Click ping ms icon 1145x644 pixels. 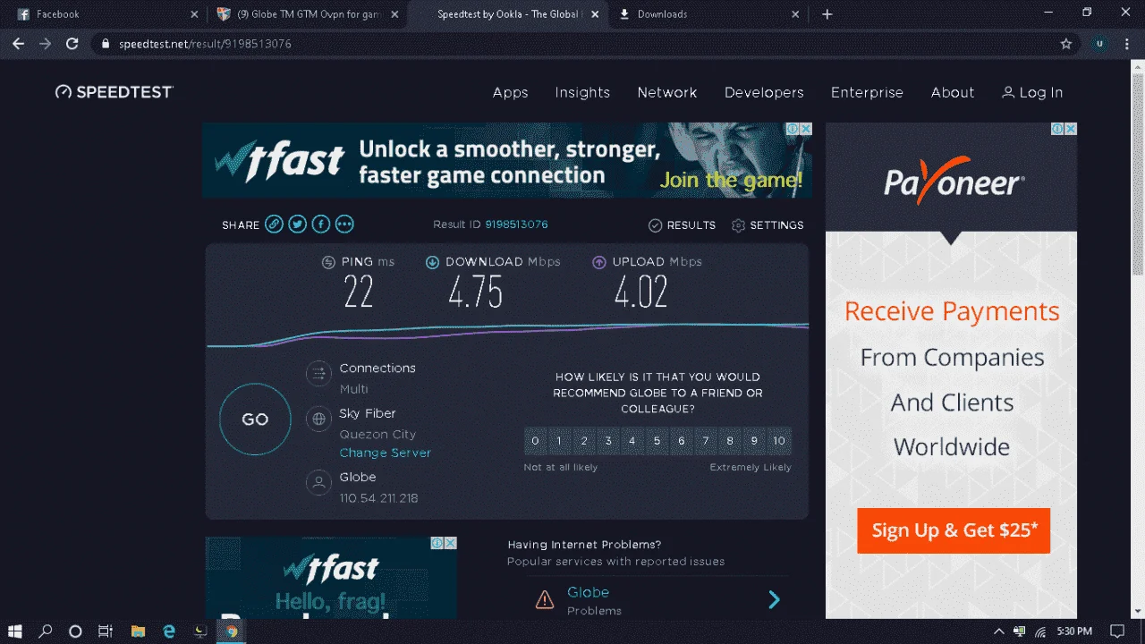328,262
